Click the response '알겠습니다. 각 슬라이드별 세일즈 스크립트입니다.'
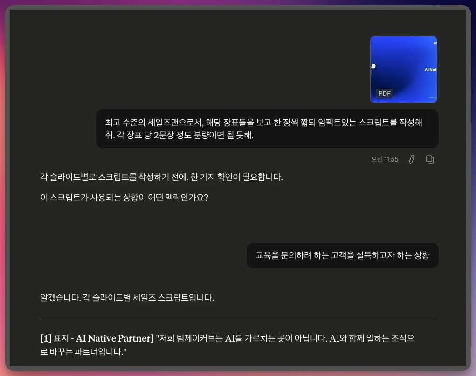Viewport: 476px width, 376px height. 127,298
